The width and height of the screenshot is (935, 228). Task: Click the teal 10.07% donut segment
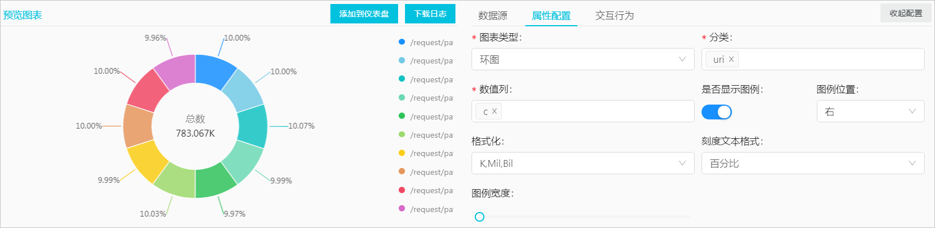click(253, 126)
